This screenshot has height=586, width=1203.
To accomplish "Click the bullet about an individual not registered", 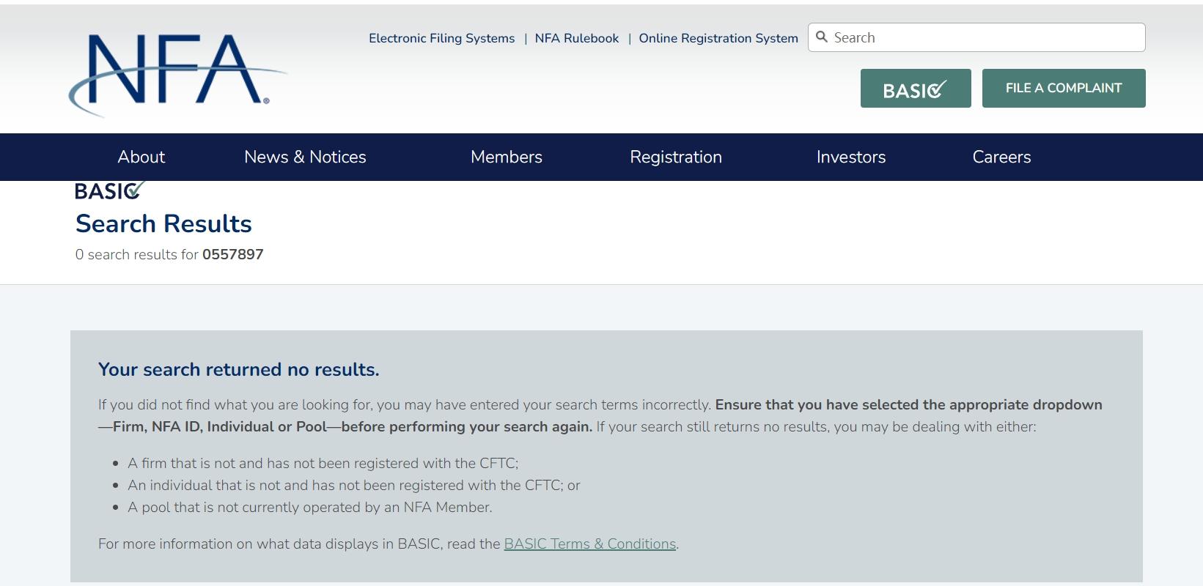I will (x=354, y=485).
